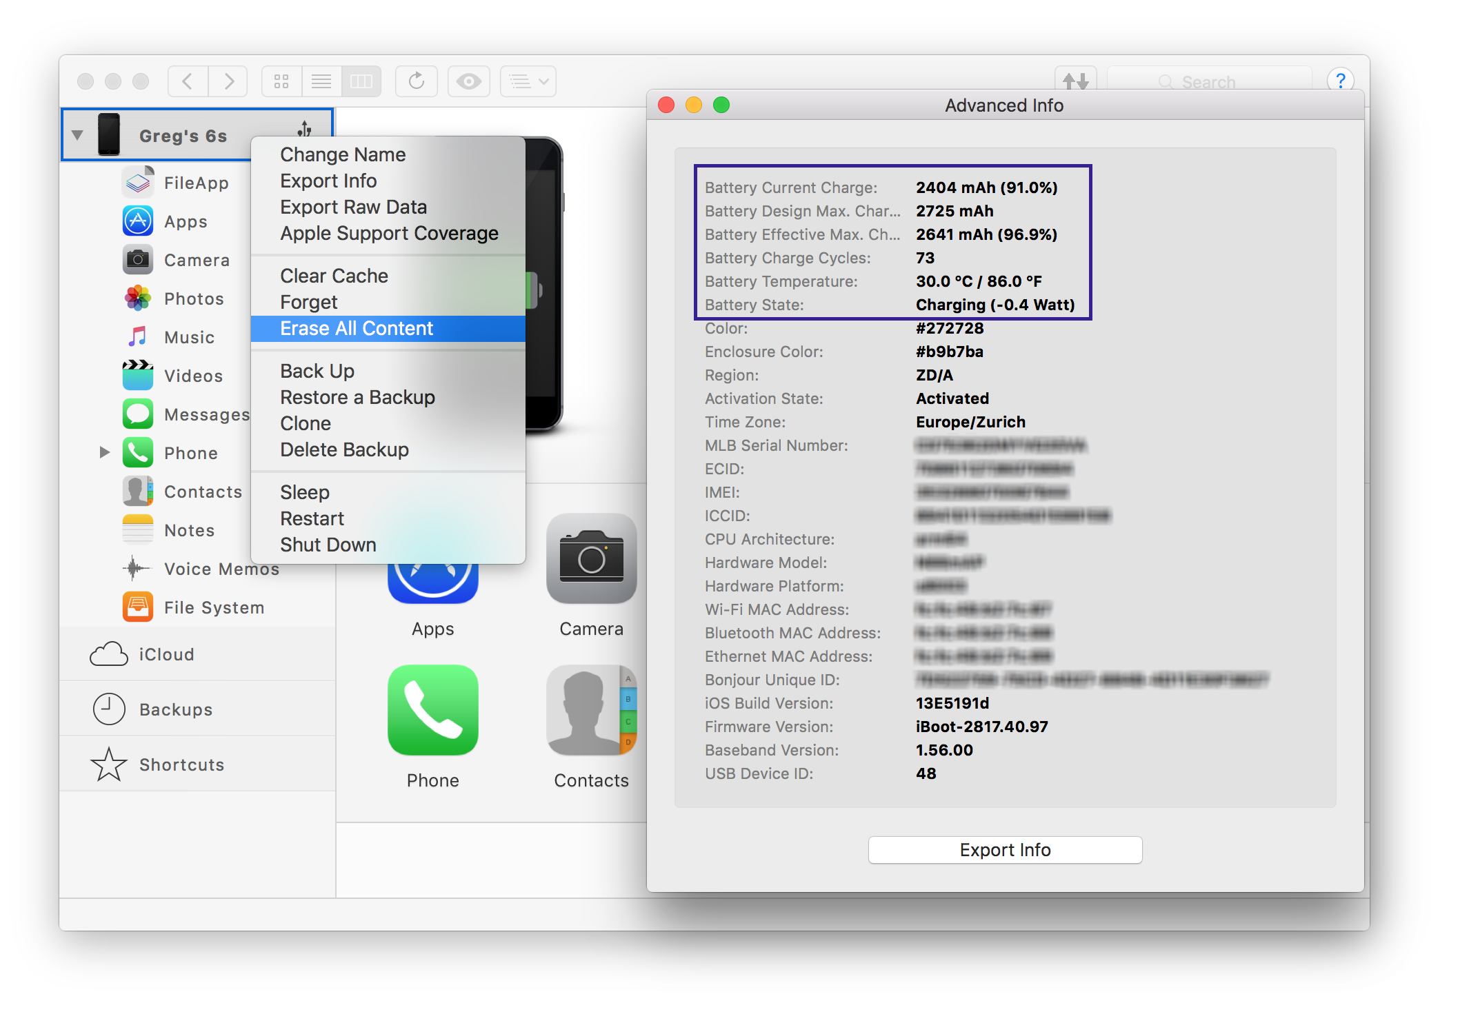Click the Region value ZD/A

click(x=935, y=375)
